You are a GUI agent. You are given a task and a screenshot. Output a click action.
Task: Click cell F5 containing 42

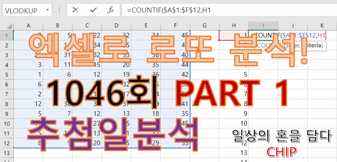click(175, 74)
